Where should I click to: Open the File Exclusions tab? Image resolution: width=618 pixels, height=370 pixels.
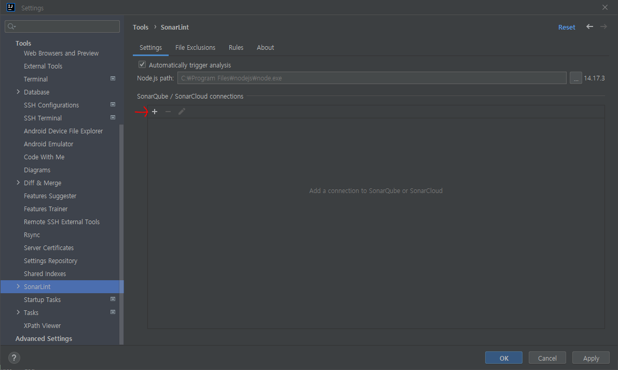tap(195, 48)
